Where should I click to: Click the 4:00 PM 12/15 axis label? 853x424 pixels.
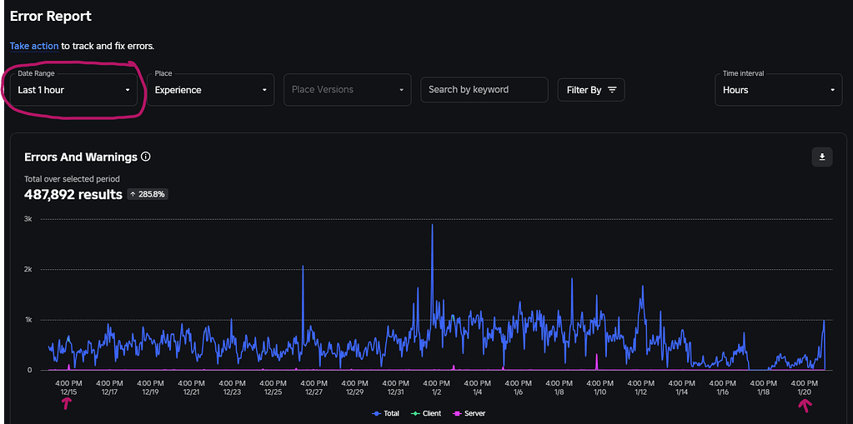click(68, 387)
